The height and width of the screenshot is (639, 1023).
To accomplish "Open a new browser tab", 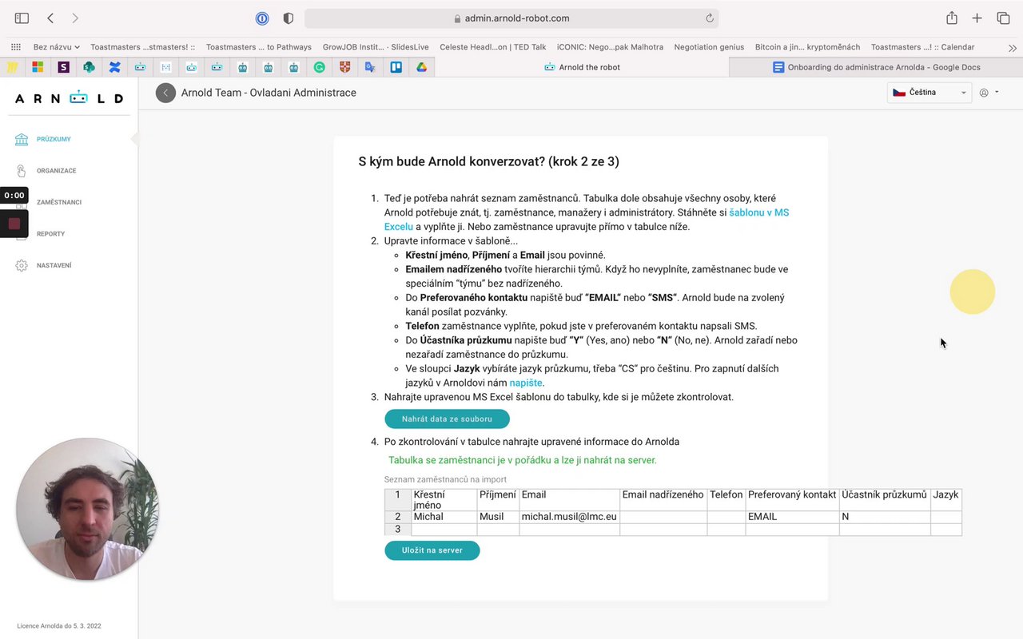I will tap(977, 18).
